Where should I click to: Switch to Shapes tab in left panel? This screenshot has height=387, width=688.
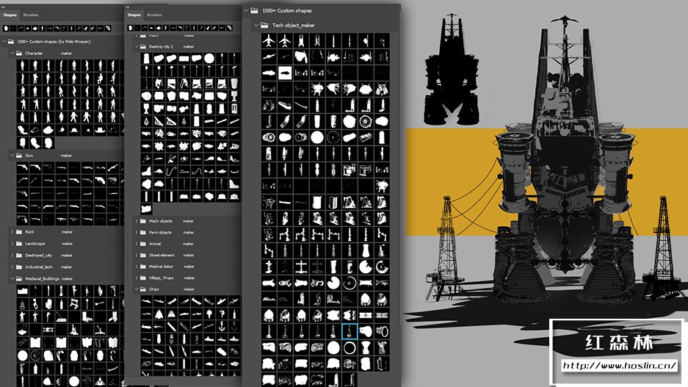click(x=10, y=15)
